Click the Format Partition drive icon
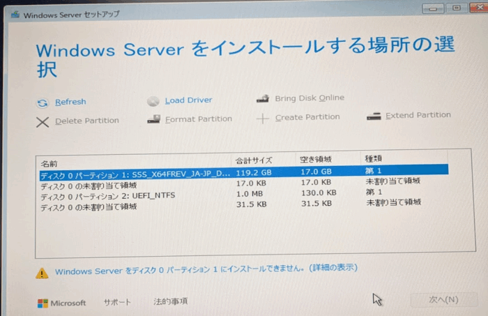Screen dimensions: 488x316 coord(154,120)
